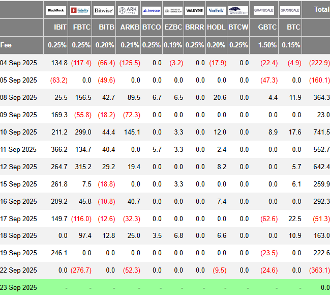The height and width of the screenshot is (295, 330).
Task: Select the IBIT column header
Action: pyautogui.click(x=60, y=28)
